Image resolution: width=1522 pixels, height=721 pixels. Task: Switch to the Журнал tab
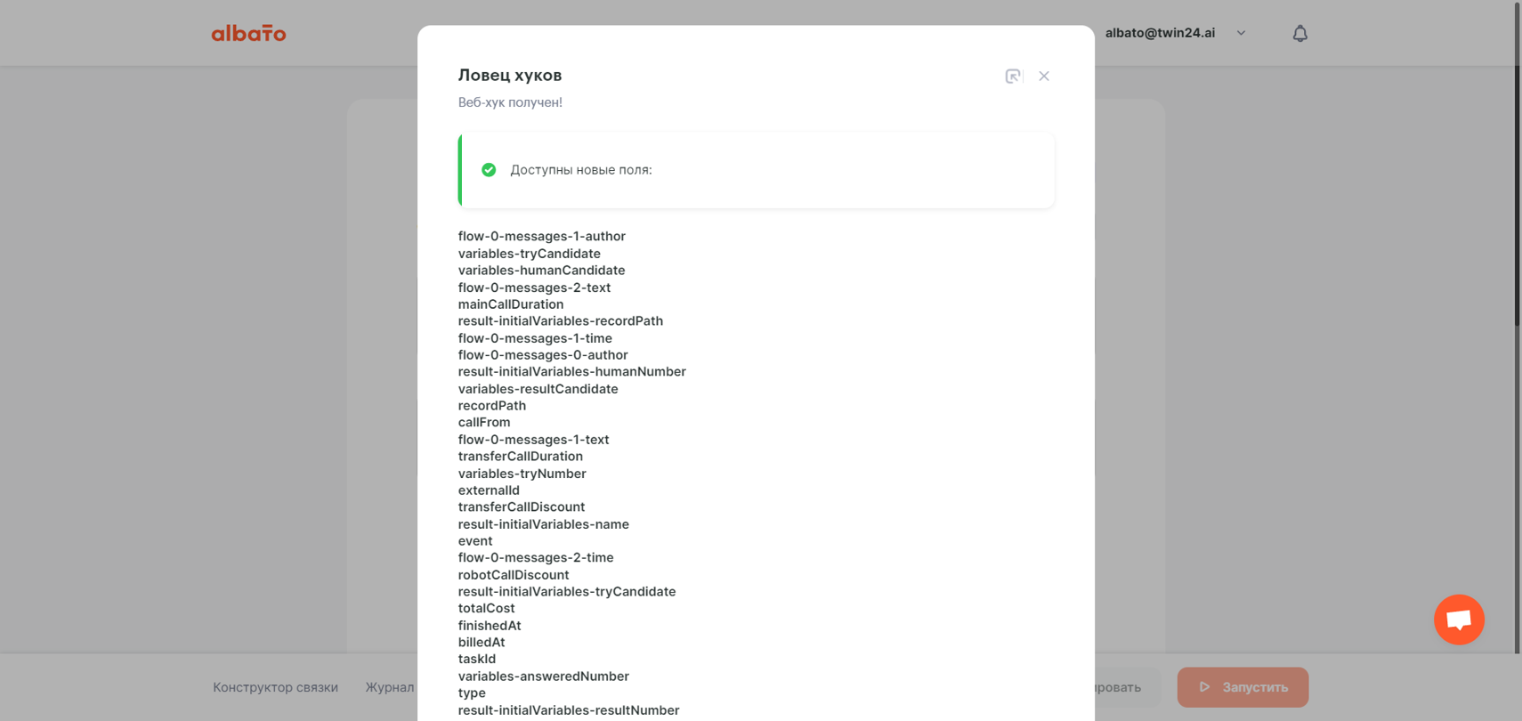tap(390, 687)
